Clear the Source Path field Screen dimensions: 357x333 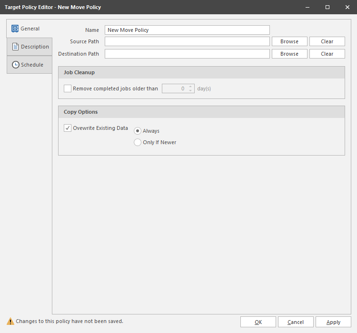327,41
